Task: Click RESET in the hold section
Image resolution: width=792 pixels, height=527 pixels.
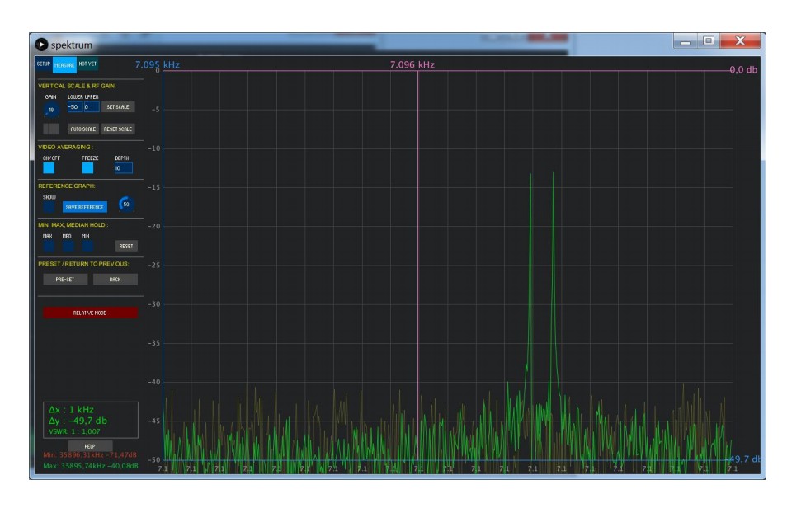Action: (126, 246)
